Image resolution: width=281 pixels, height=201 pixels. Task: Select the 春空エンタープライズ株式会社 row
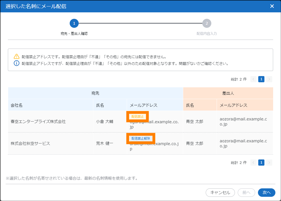tap(38, 122)
